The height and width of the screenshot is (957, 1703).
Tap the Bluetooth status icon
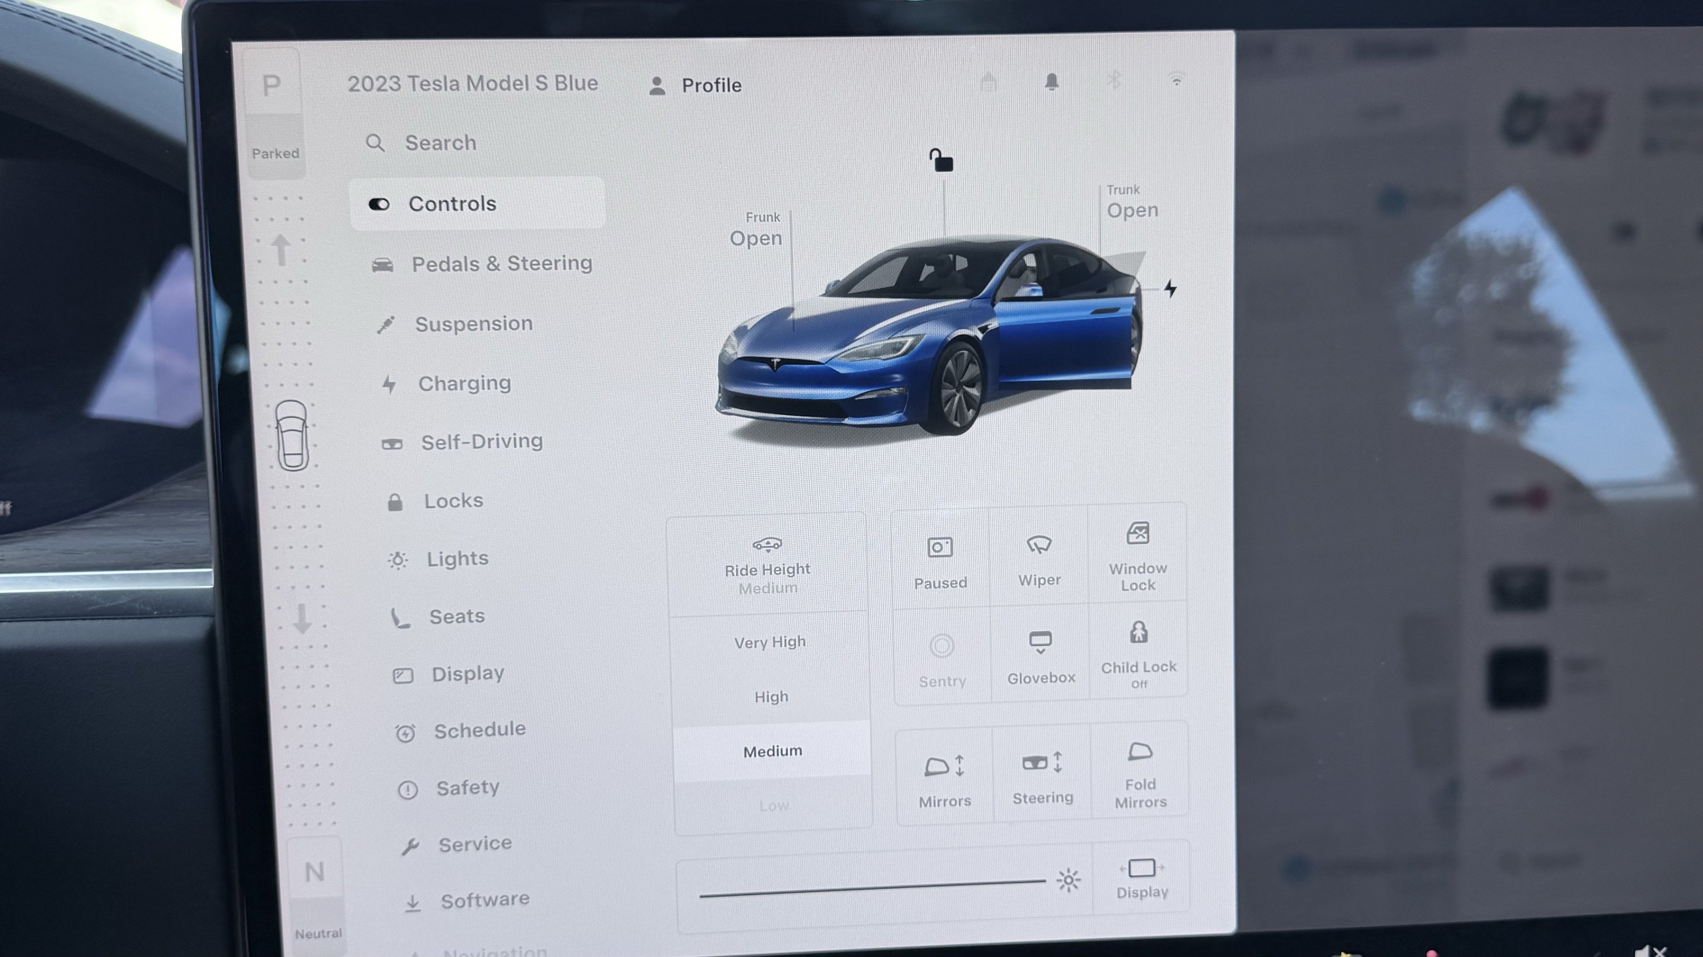(1114, 81)
